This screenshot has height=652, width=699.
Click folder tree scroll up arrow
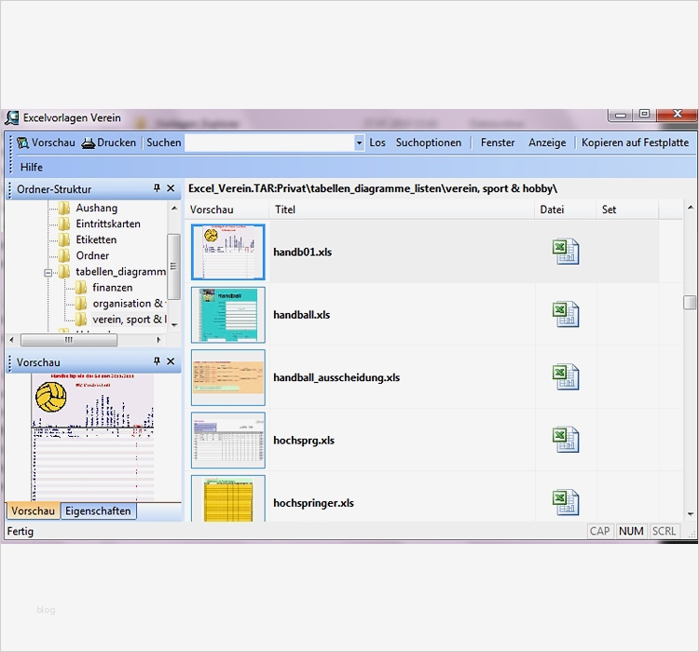point(174,208)
